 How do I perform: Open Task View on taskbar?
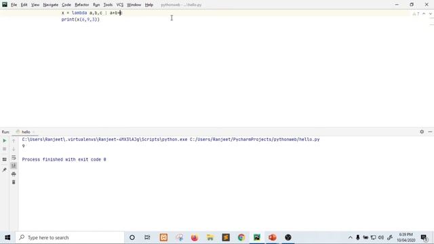147,237
